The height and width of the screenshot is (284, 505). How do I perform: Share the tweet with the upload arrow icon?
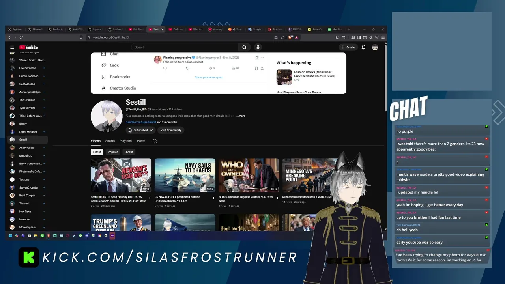262,68
